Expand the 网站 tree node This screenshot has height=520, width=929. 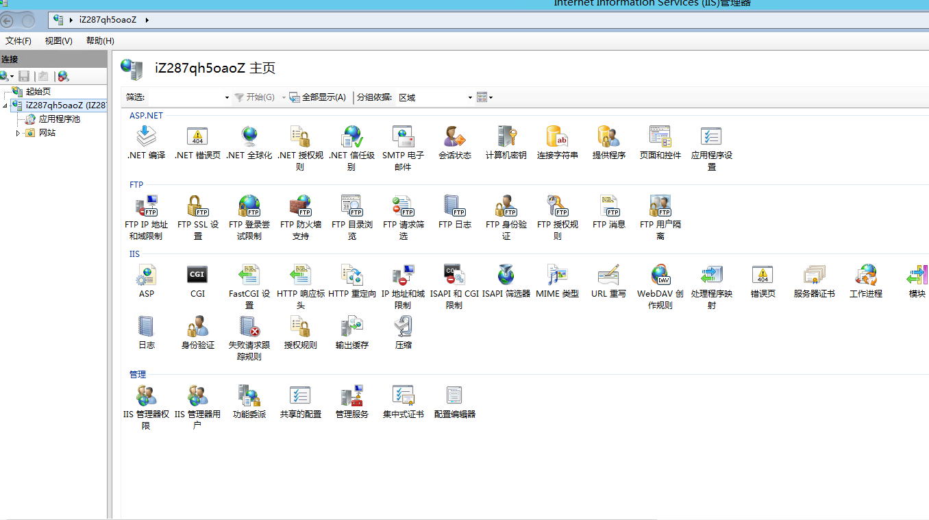[x=18, y=133]
